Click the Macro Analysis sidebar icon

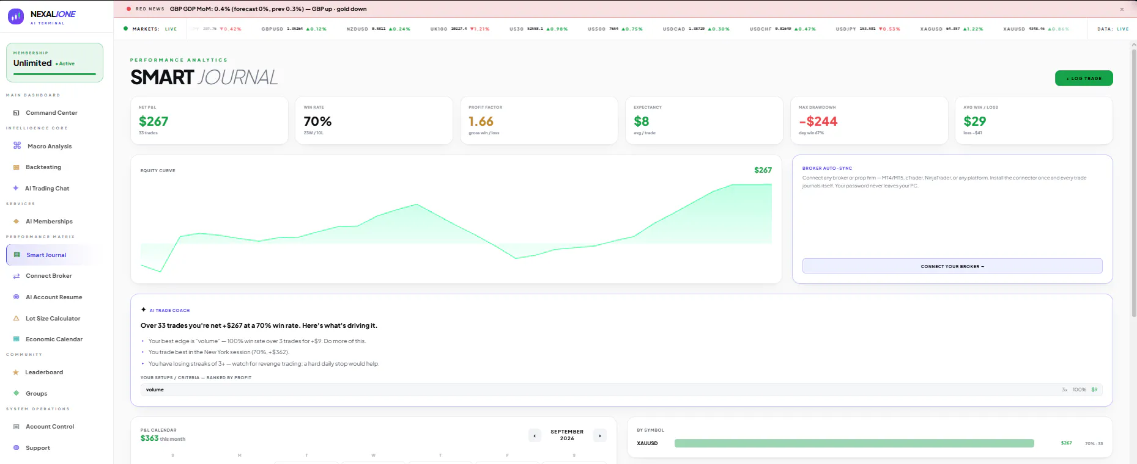pos(17,146)
